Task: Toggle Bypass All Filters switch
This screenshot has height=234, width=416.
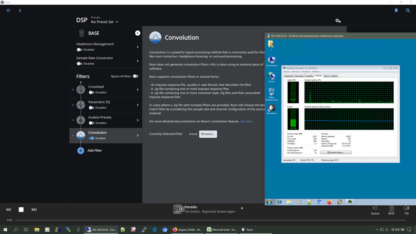Action: 136,76
